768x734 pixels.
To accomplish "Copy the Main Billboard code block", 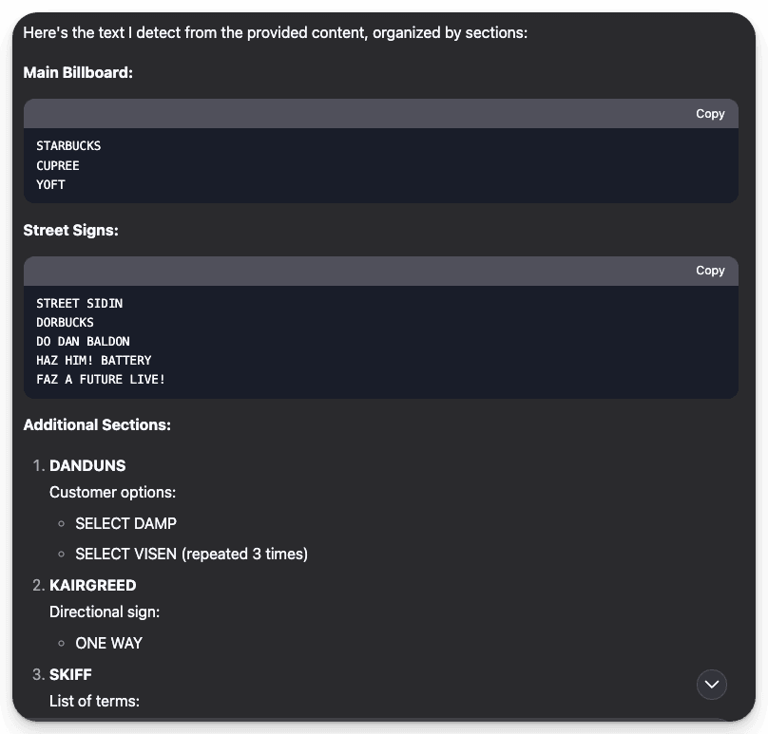I will [x=710, y=113].
